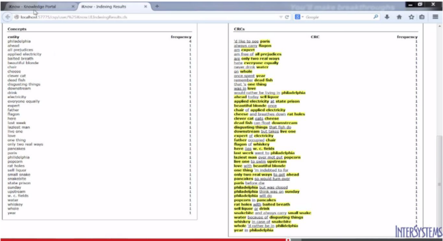Click CRC 'chair of applied electricity'
The height and width of the screenshot is (241, 443).
tap(260, 110)
